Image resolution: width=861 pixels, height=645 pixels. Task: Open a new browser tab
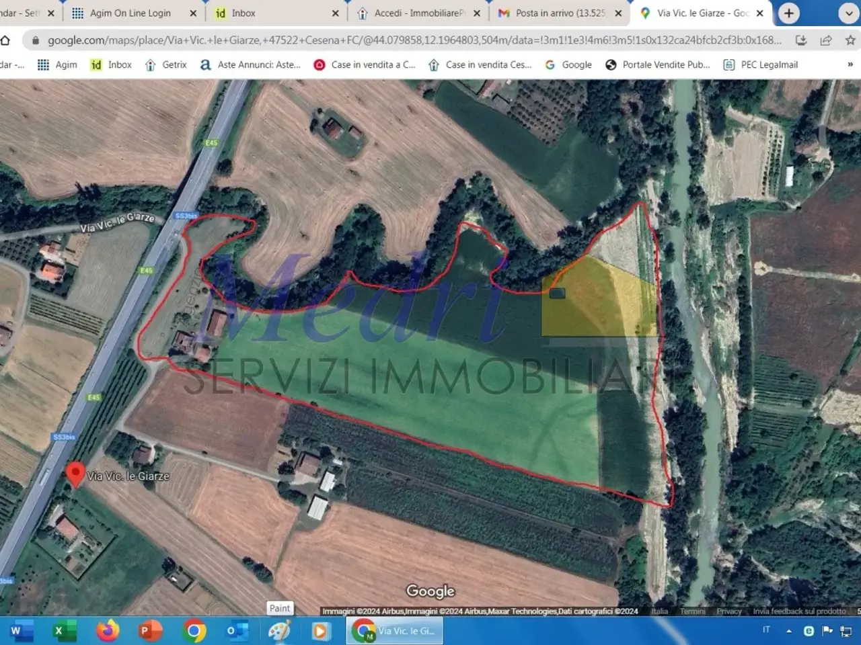pyautogui.click(x=788, y=13)
